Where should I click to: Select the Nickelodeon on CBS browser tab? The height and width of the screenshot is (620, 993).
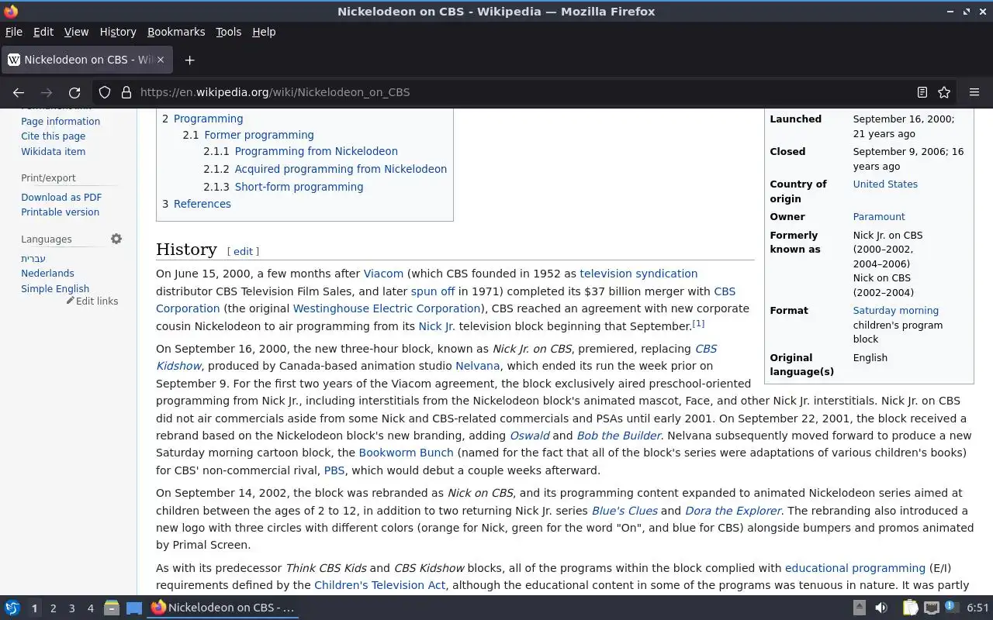tap(86, 60)
